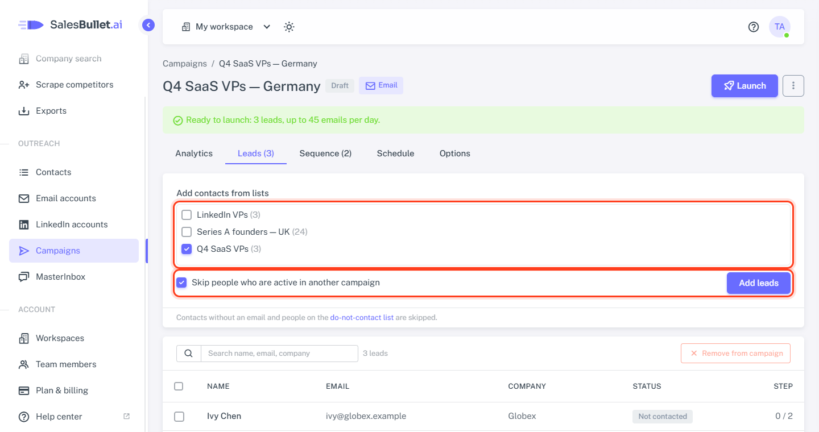The height and width of the screenshot is (432, 819).
Task: Open the MasterInbox
Action: click(74, 277)
